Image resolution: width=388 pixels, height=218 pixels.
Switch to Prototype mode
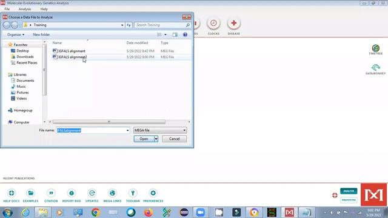point(349,200)
